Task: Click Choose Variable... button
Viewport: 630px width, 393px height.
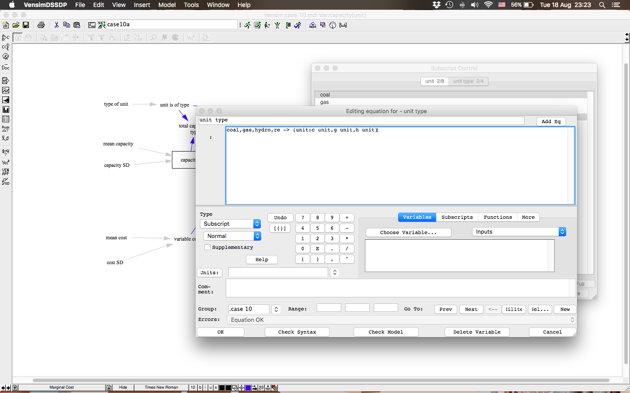Action: pyautogui.click(x=408, y=232)
